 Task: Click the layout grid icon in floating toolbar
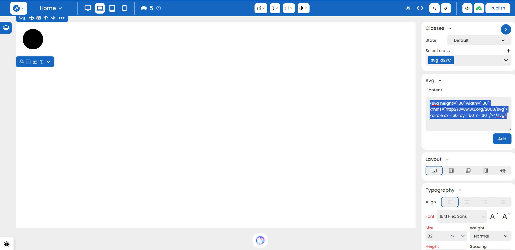click(35, 62)
